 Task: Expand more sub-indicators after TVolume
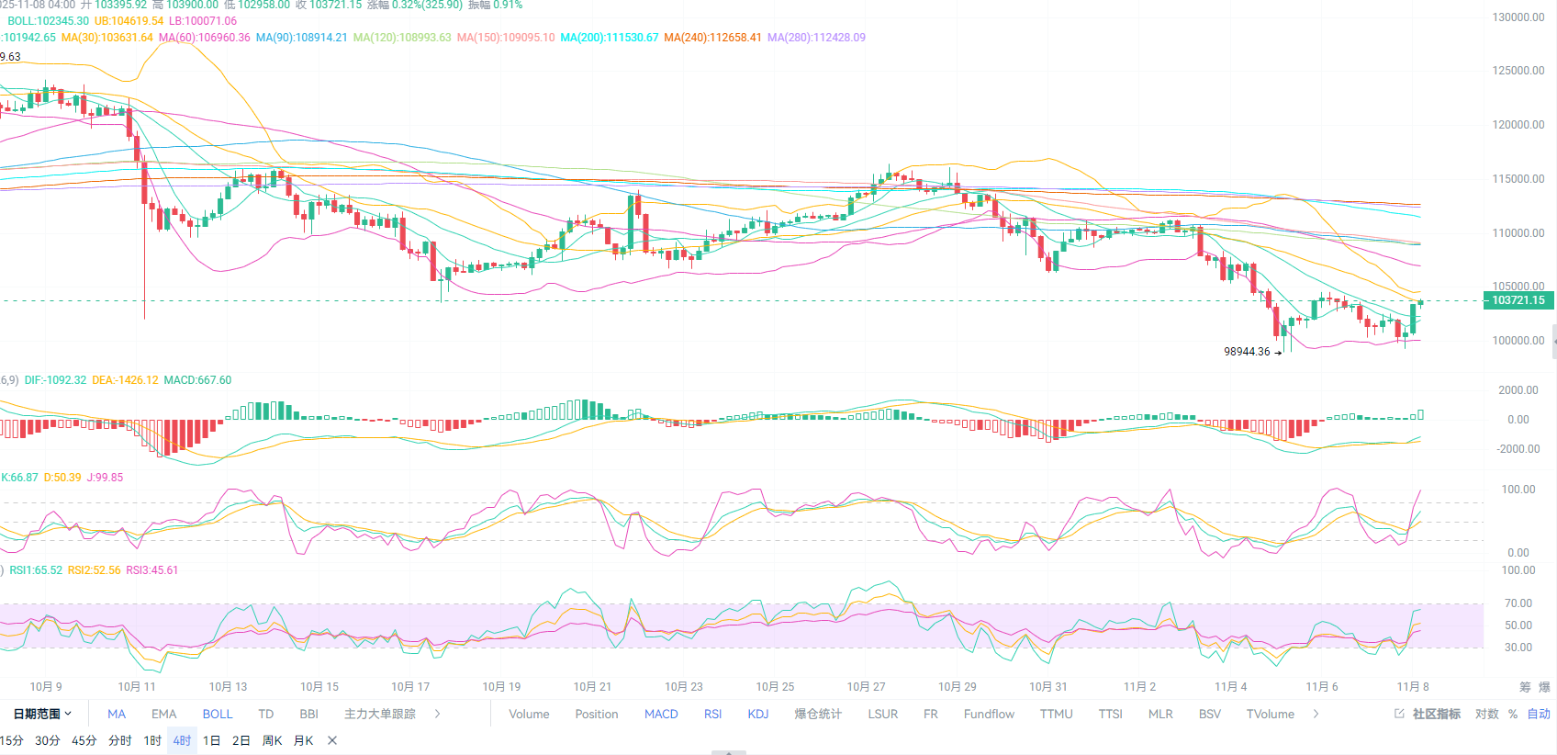pyautogui.click(x=1316, y=714)
